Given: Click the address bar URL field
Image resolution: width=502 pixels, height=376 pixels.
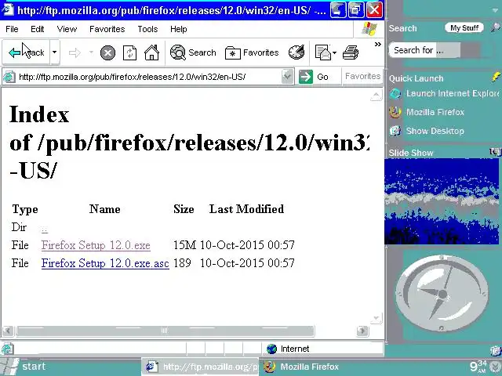Looking at the screenshot, I should click(149, 77).
